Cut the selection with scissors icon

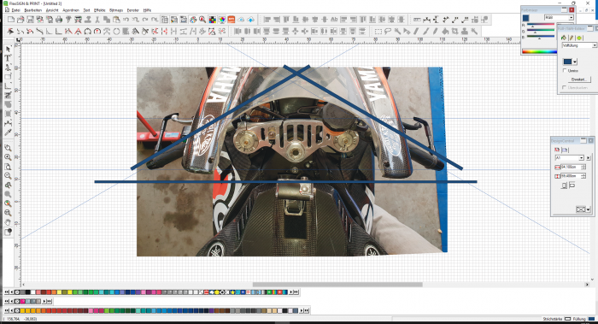coord(97,20)
